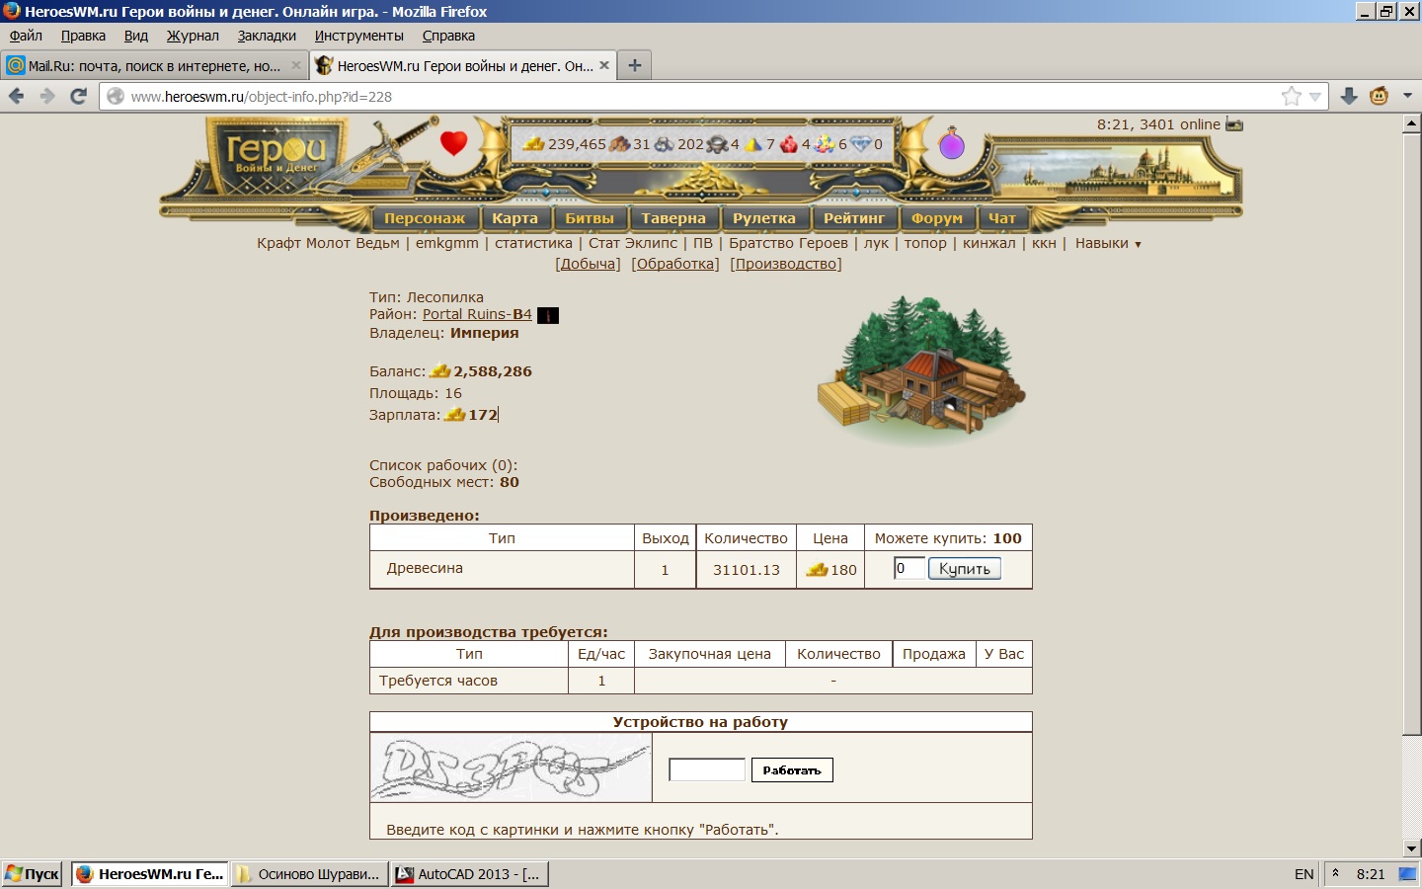Image resolution: width=1422 pixels, height=889 pixels.
Task: Click the mercury resource icon in header
Action: pos(718,144)
